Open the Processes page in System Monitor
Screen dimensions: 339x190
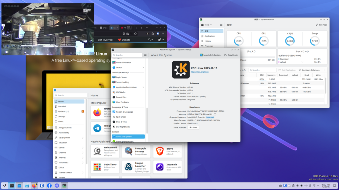(209, 46)
